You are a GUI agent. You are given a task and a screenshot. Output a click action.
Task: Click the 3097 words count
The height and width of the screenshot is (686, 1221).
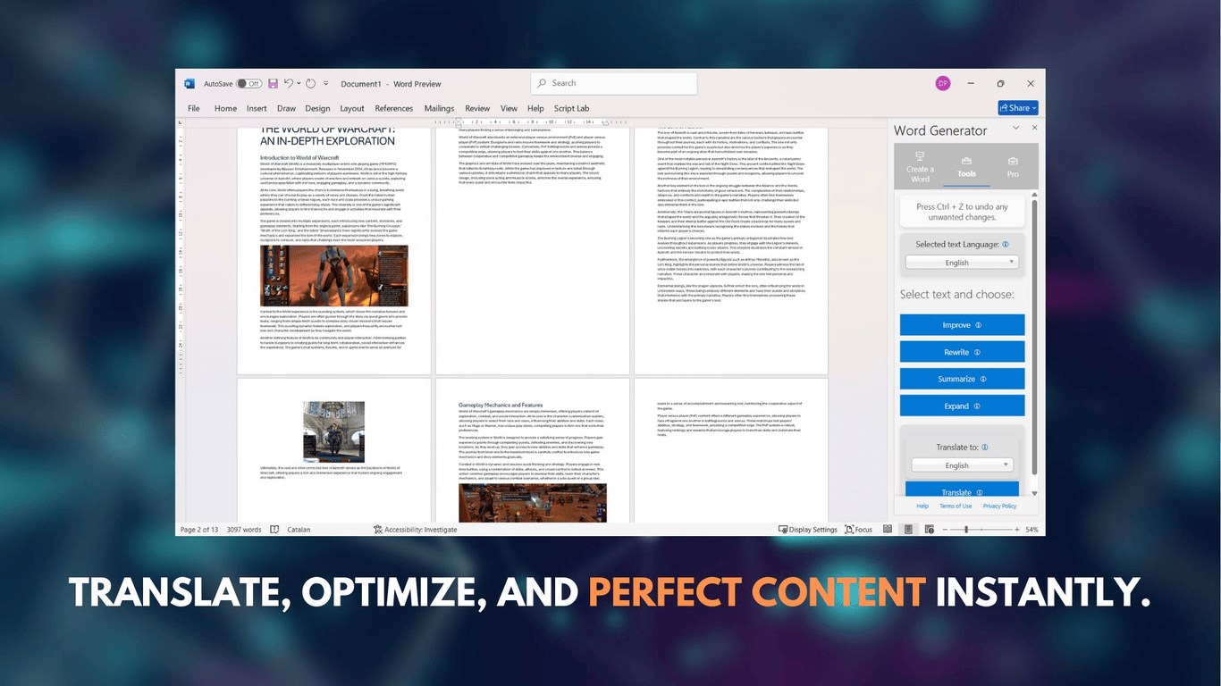[244, 530]
